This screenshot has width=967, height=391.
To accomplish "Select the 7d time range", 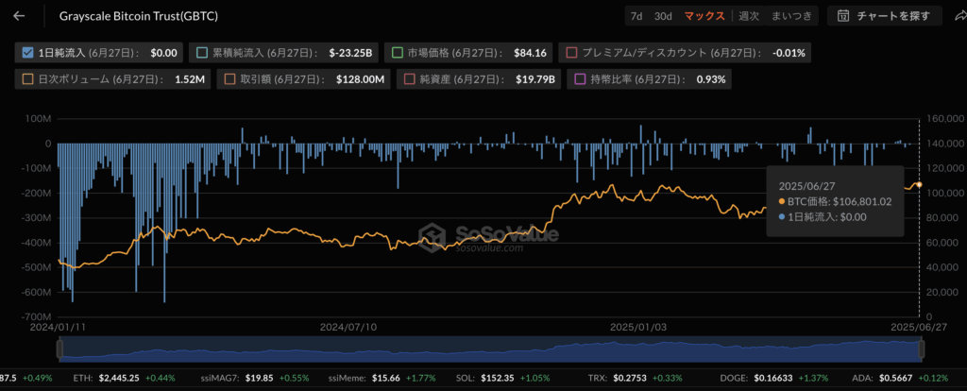I will pyautogui.click(x=636, y=16).
